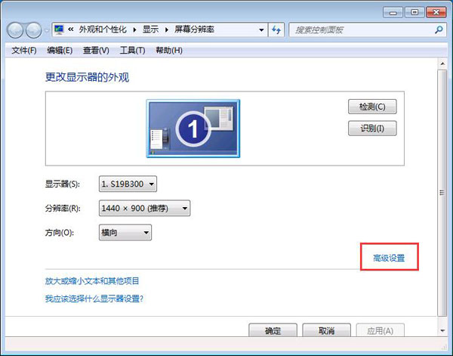
Task: Open the 方向 横向 dropdown
Action: click(125, 233)
